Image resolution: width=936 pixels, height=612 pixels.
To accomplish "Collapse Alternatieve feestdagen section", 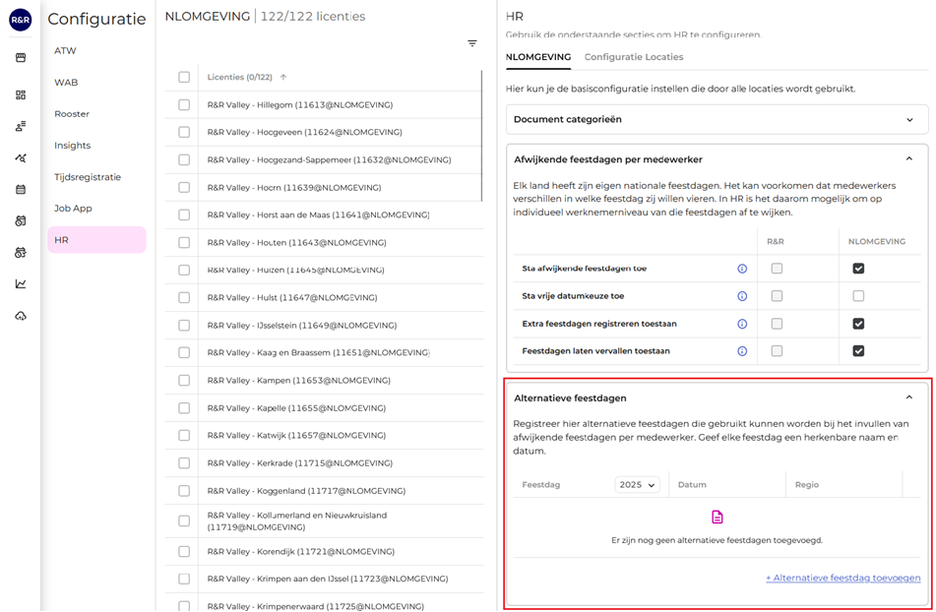I will 909,398.
